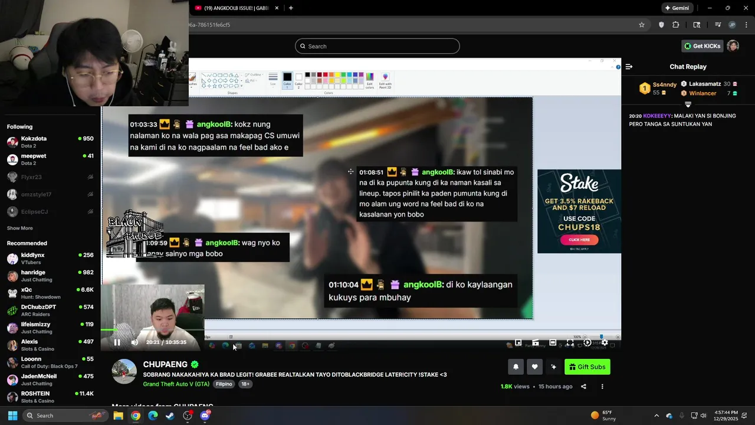Screen dimensions: 755x425
Task: Open File Explorer from taskbar
Action: click(118, 416)
